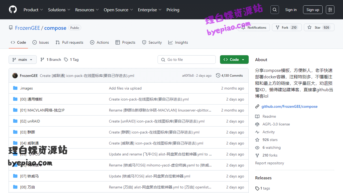The height and width of the screenshot is (193, 343).
Task: Open the [08] 万由 folder name
Action: click(28, 187)
